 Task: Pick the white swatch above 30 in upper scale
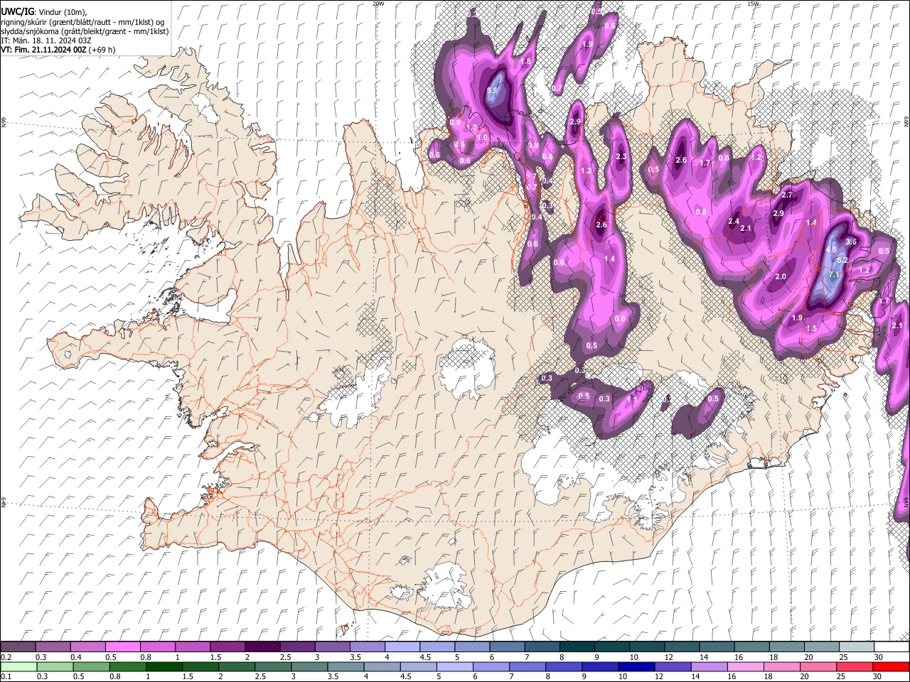[x=892, y=646]
